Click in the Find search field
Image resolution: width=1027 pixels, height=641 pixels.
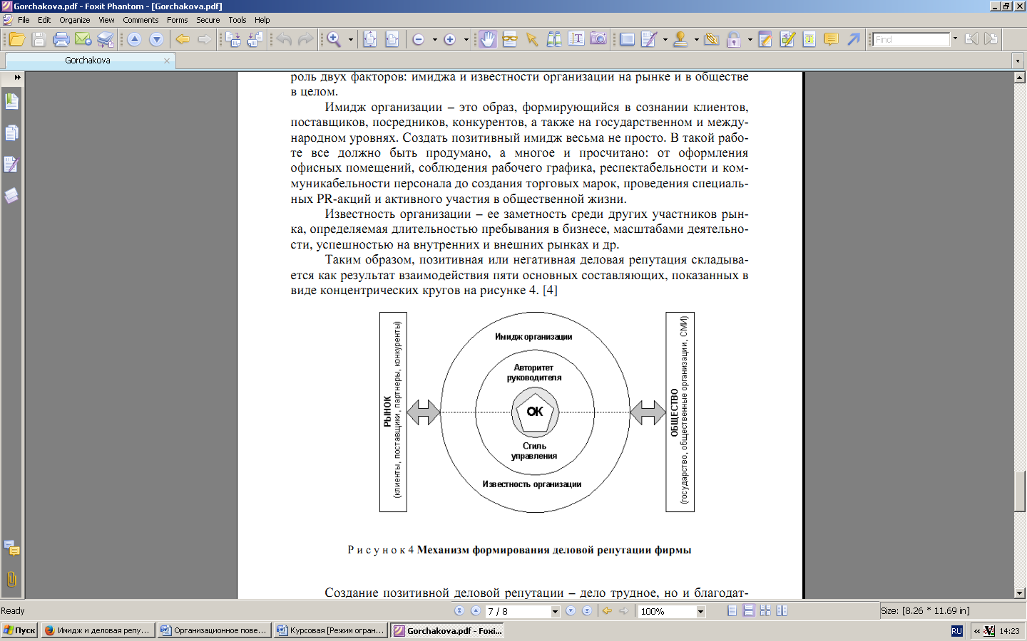911,39
